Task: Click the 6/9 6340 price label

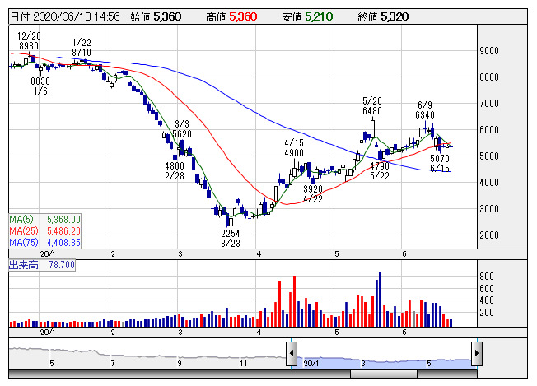Action: 425,109
